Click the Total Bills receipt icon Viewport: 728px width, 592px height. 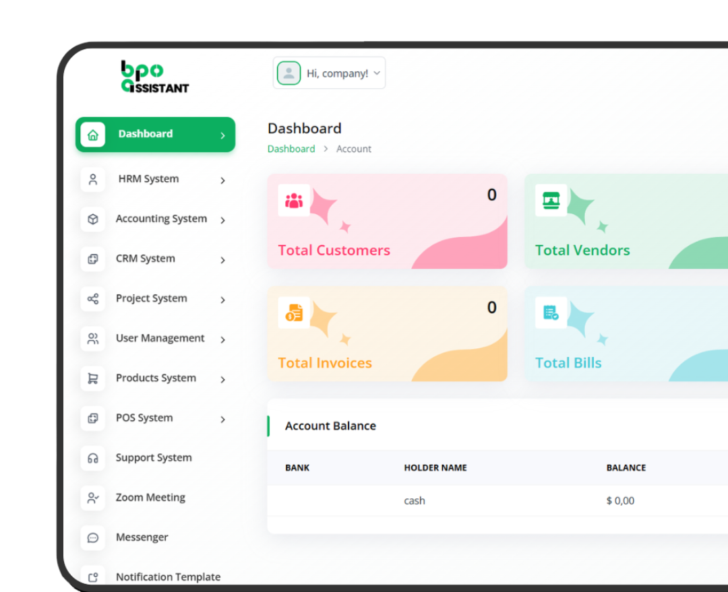[550, 313]
